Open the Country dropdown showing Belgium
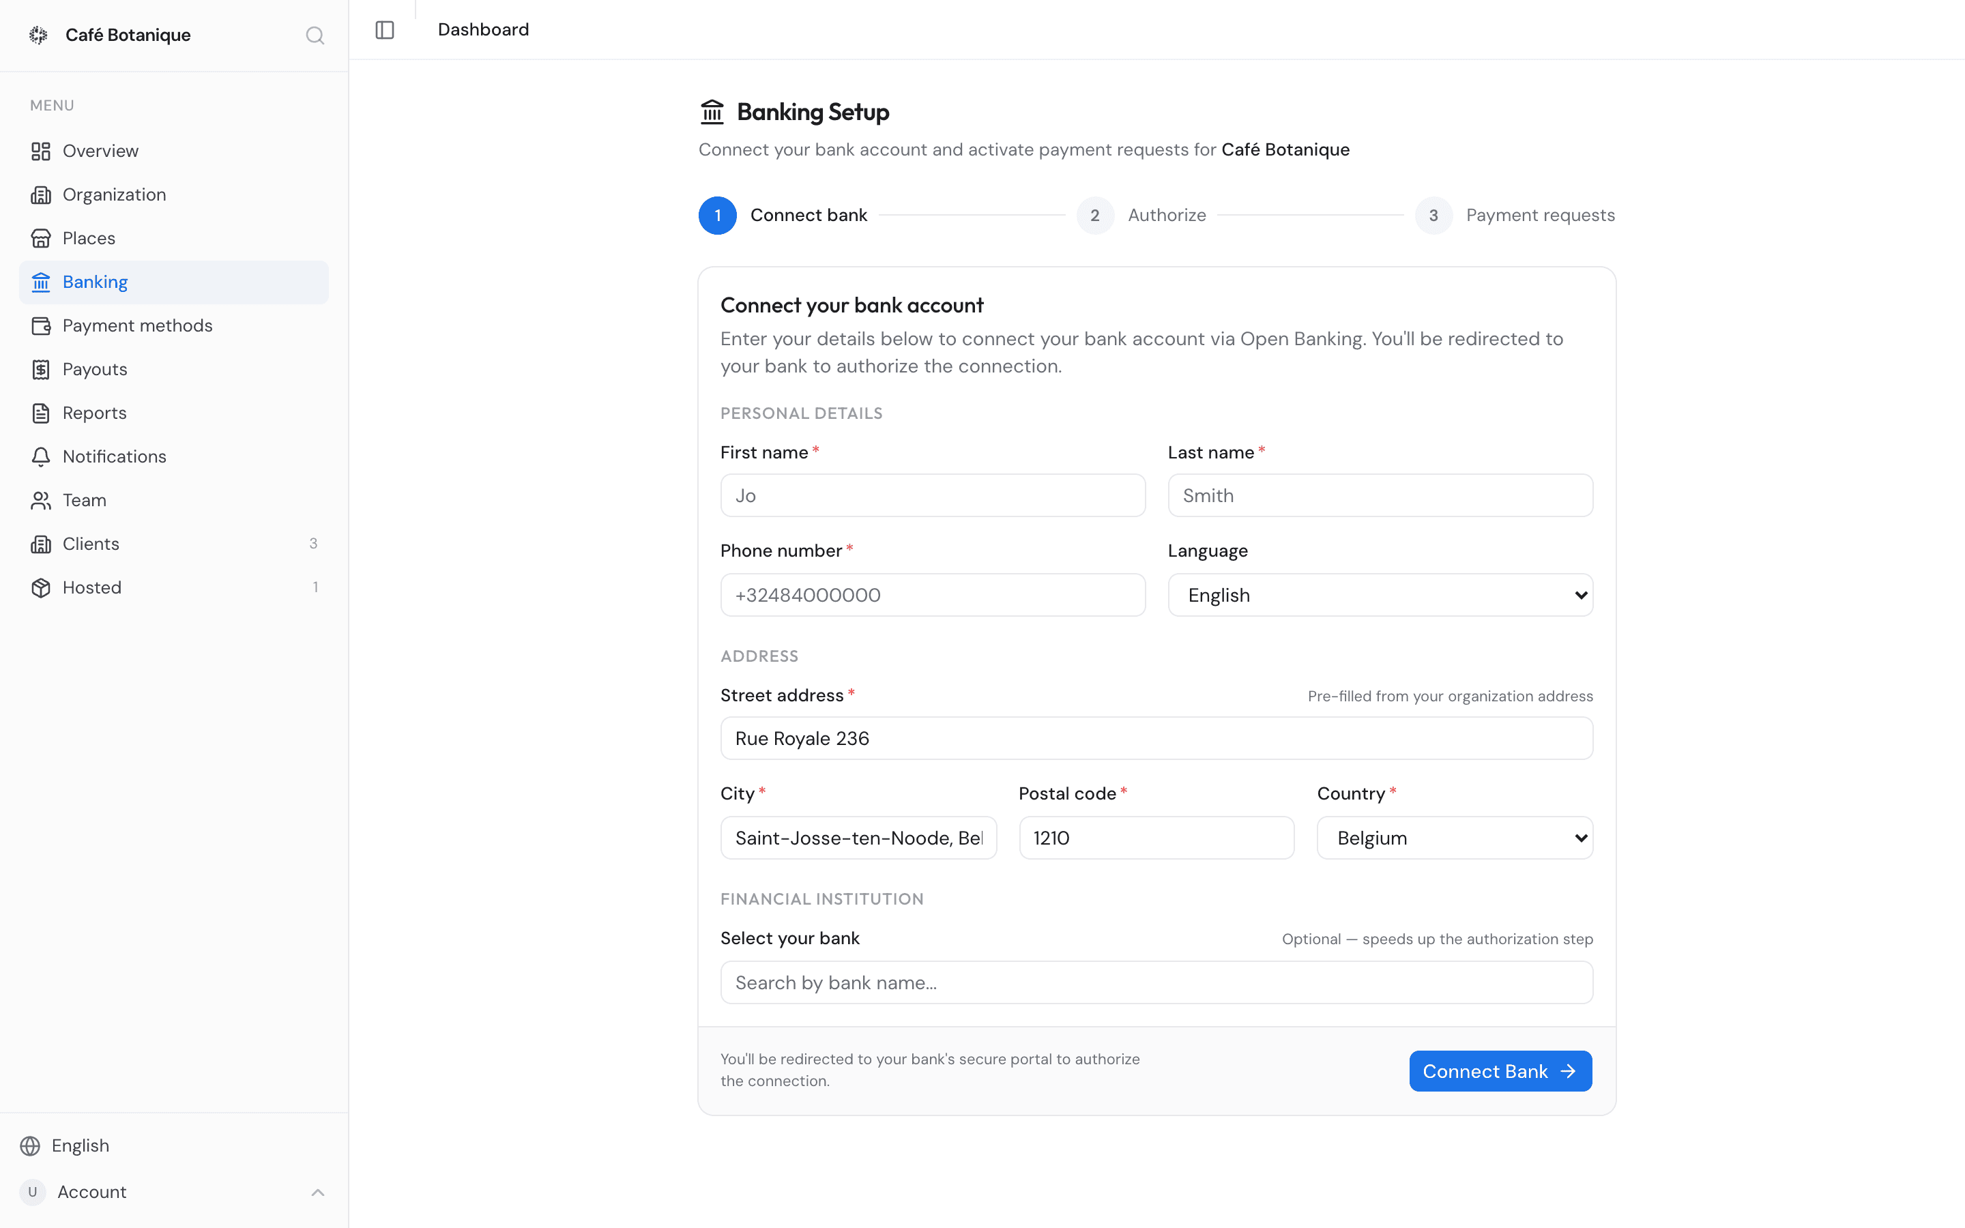The image size is (1965, 1228). 1454,838
